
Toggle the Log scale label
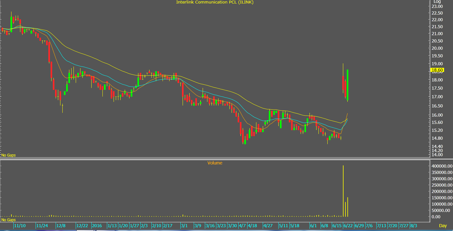(437, 2)
